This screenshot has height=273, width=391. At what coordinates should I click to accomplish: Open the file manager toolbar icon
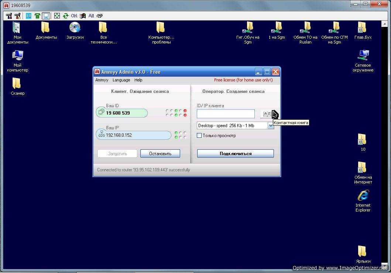tap(28, 16)
